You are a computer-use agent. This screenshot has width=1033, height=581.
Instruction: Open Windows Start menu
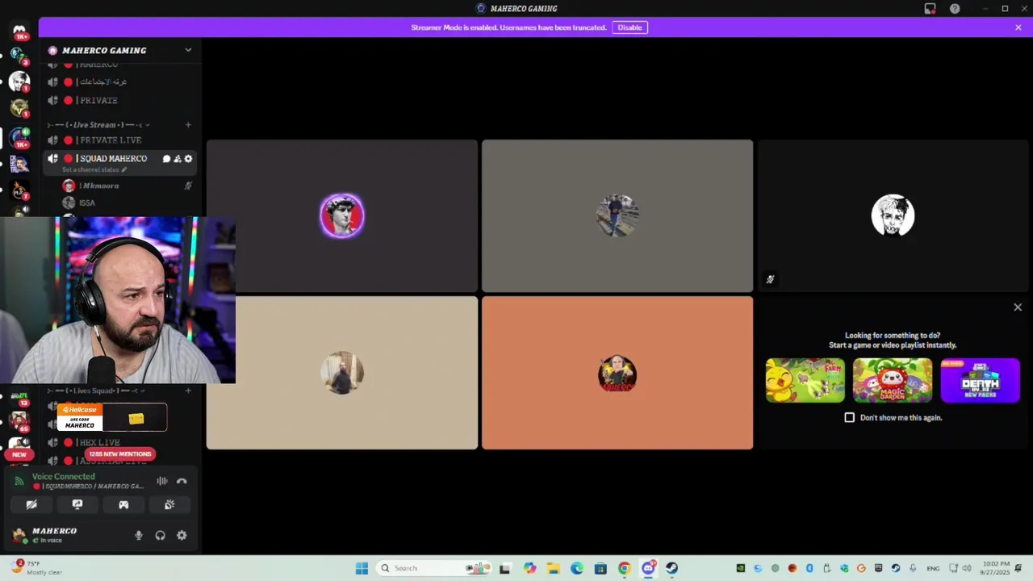point(362,568)
